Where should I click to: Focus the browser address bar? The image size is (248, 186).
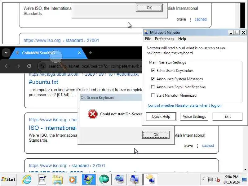pos(95,66)
